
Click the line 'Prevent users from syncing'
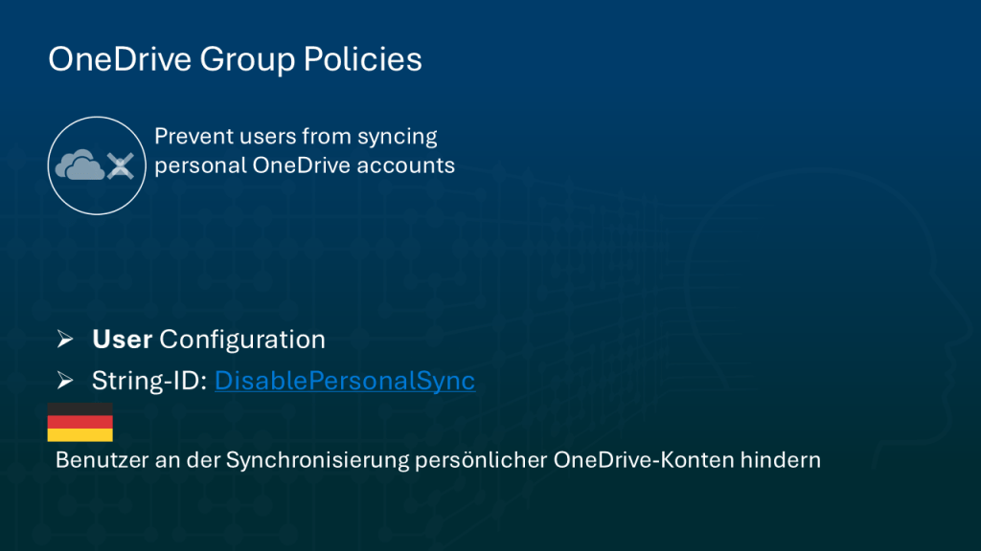[x=295, y=137]
